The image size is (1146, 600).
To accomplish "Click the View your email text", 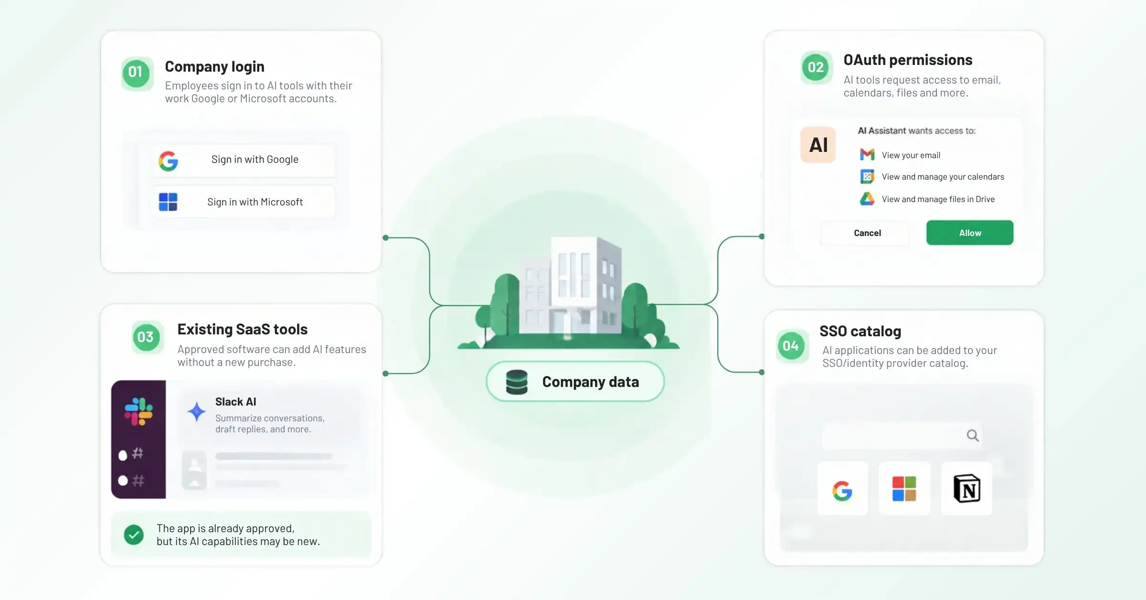I will coord(911,155).
